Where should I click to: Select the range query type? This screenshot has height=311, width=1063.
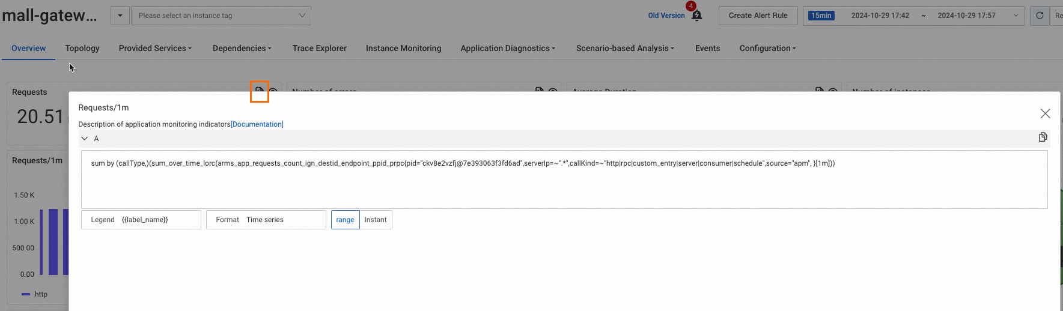345,220
